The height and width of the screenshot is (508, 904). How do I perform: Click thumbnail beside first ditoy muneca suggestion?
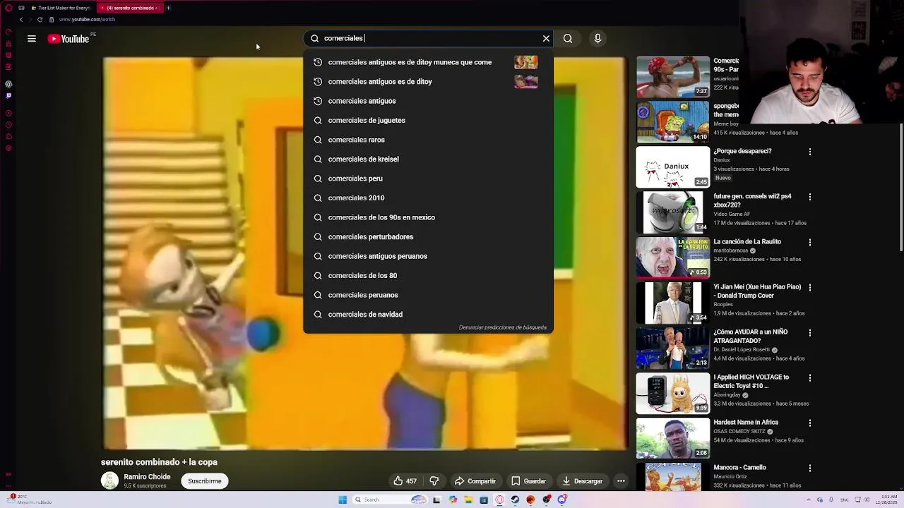coord(526,62)
